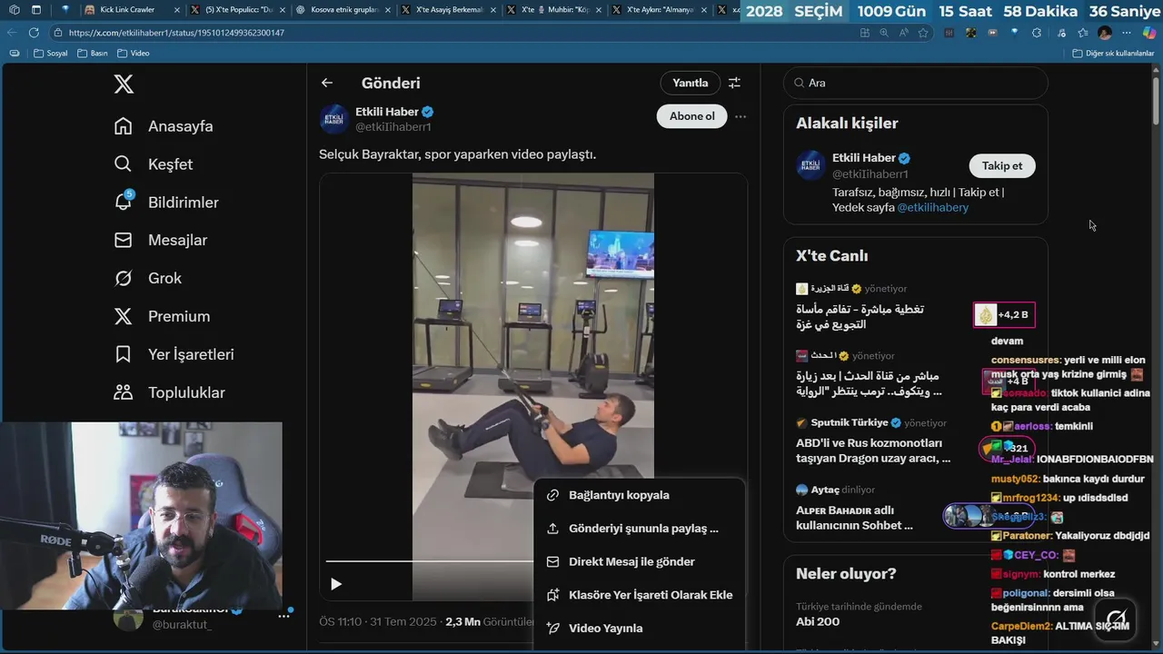Screen dimensions: 1163x654
Task: Open the Basın bookmarks folder
Action: (x=93, y=54)
